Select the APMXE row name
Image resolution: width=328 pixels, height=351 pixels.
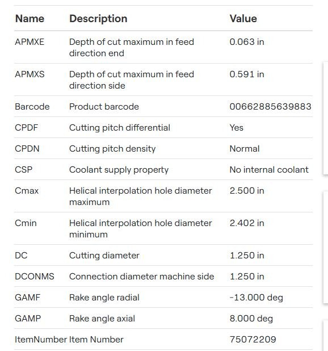[x=30, y=42]
